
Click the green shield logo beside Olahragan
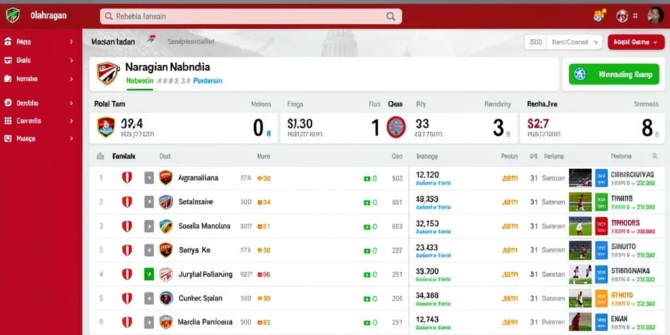[12, 16]
